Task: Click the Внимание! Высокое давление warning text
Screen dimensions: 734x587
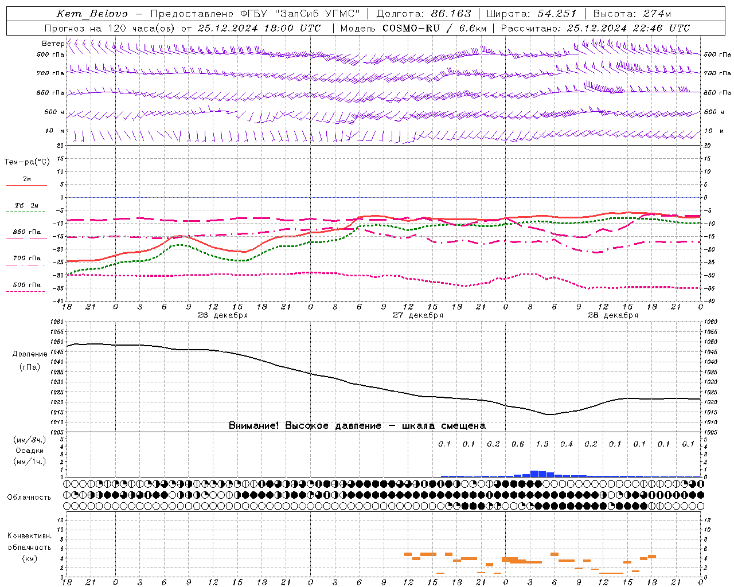Action: (x=357, y=425)
